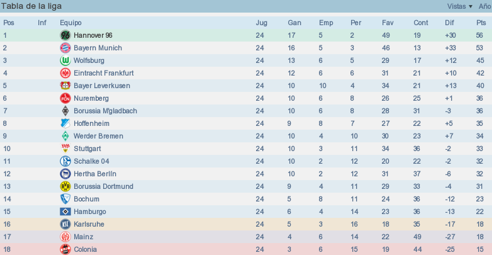Screen dimensions: 492x255
Task: Click the Gan column header
Action: click(294, 23)
